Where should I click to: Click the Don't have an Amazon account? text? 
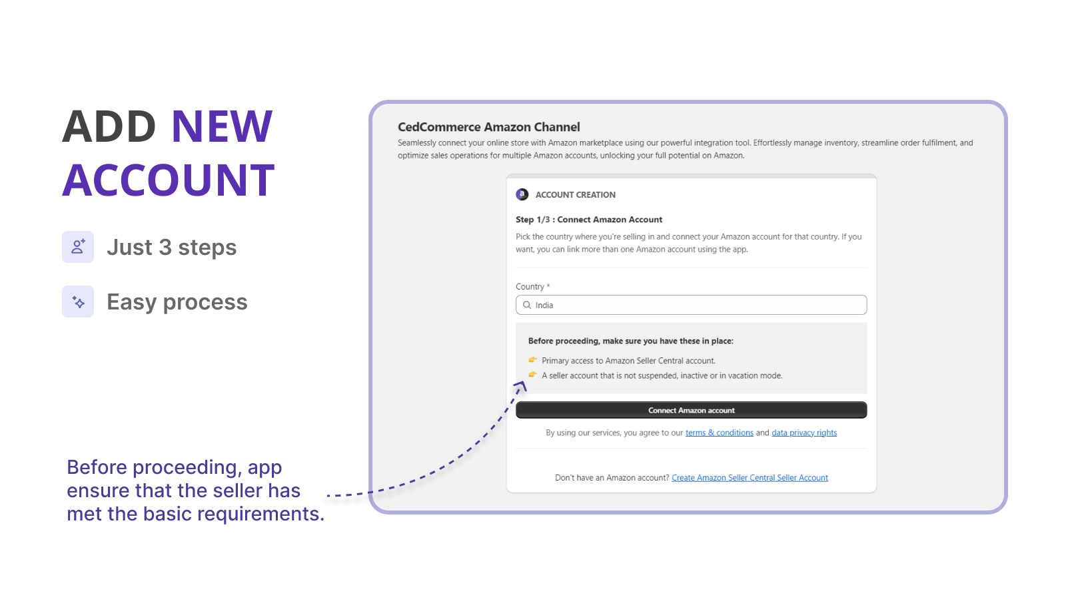coord(612,478)
